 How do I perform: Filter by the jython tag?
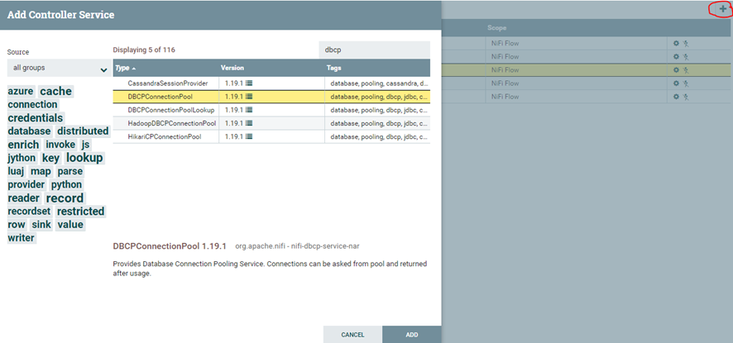(22, 158)
